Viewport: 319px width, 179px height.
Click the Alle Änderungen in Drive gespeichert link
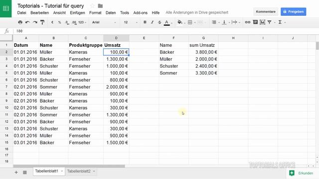click(x=197, y=12)
